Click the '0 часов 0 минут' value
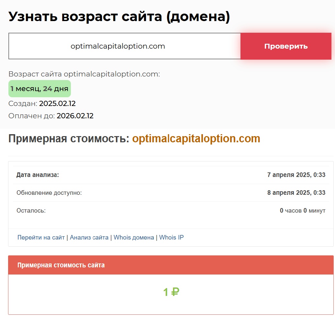This screenshot has height=316, width=335. tap(302, 211)
